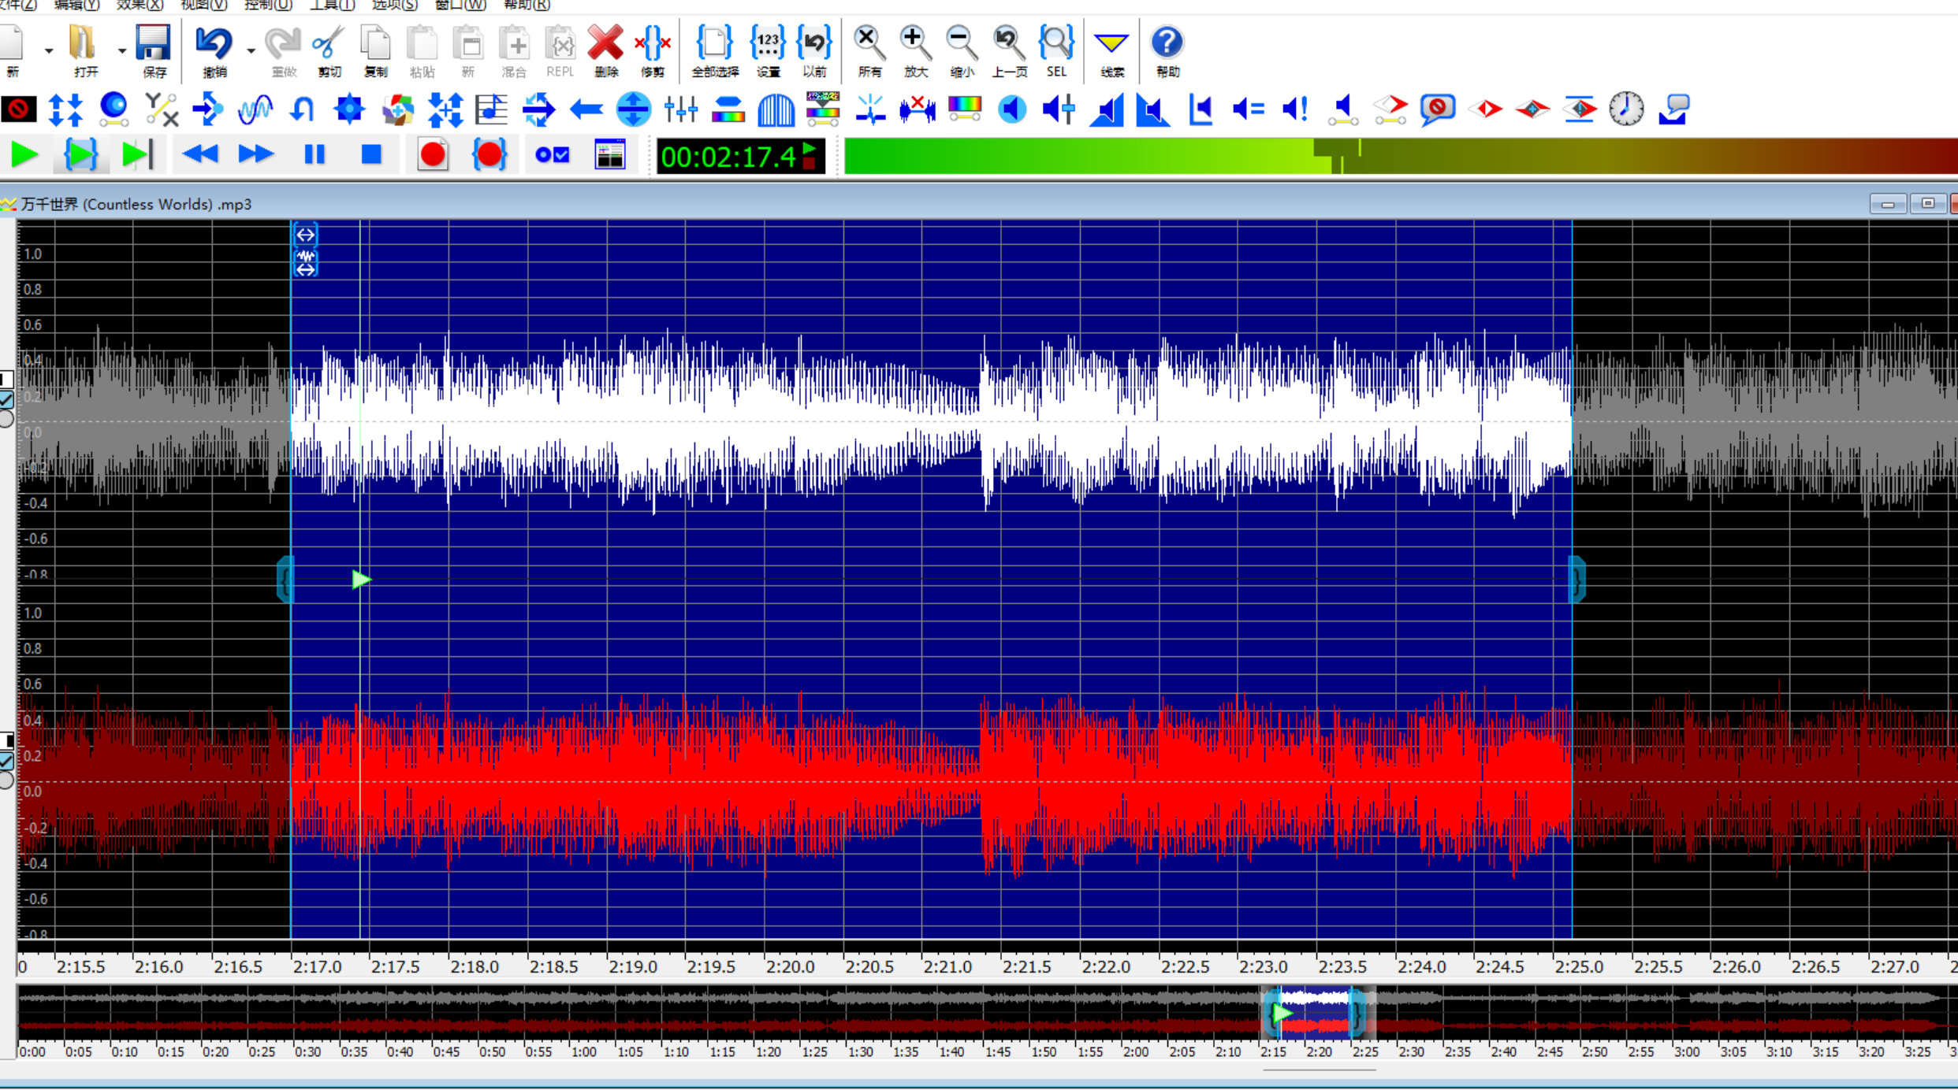Open the censor effect black-red icon
Image resolution: width=1958 pixels, height=1090 pixels.
[x=19, y=109]
